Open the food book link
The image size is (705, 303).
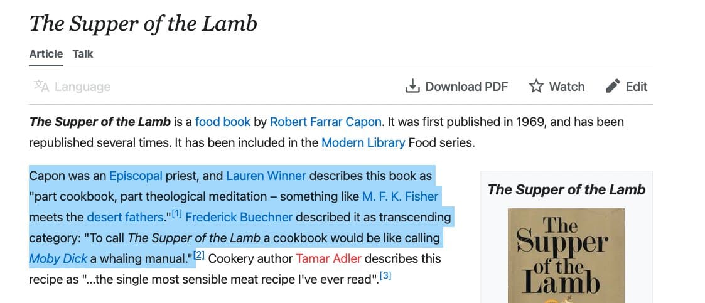coord(222,122)
